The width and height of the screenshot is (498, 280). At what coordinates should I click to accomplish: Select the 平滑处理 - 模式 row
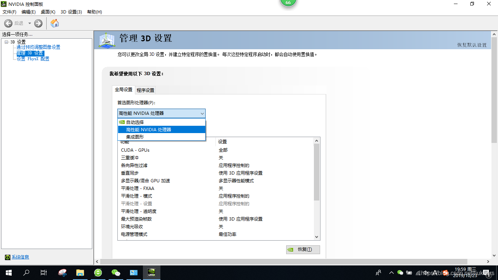click(215, 196)
